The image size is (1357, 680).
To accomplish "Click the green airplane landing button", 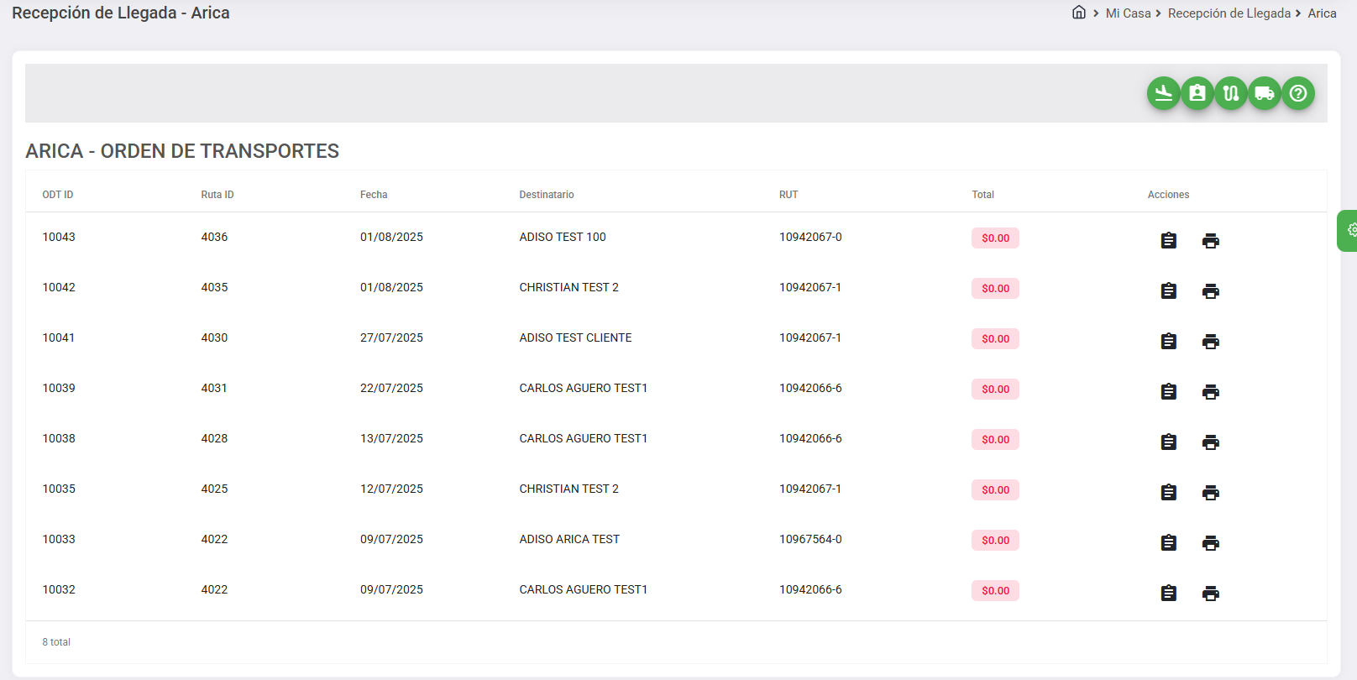I will coord(1163,93).
